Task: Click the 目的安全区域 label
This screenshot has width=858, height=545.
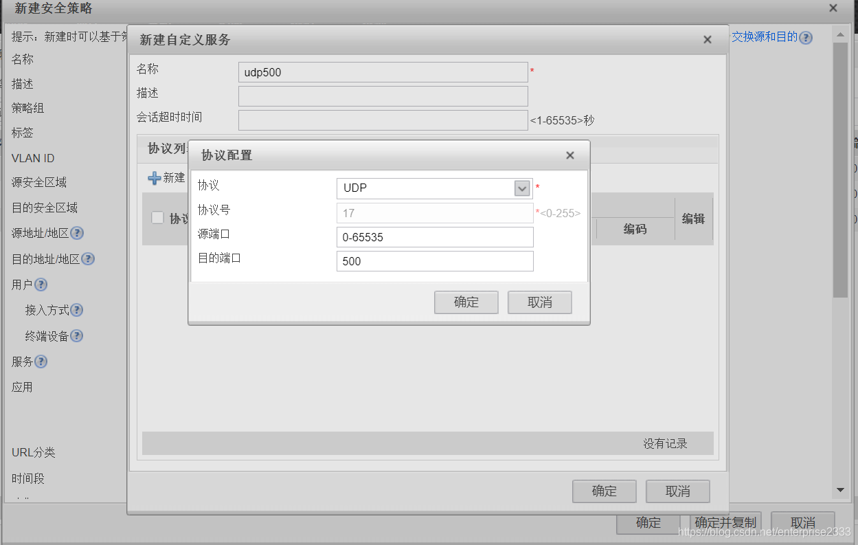Action: pos(45,208)
